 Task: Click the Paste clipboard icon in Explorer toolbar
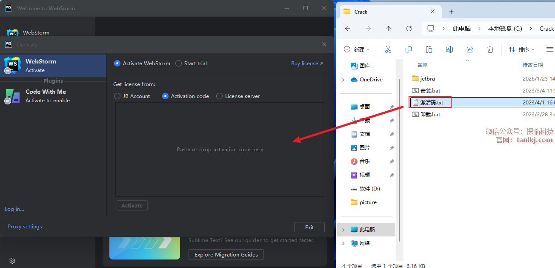pyautogui.click(x=429, y=49)
